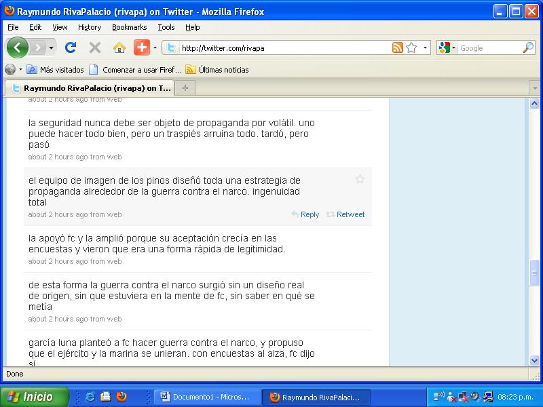This screenshot has width=543, height=407.
Task: Click the red plus toolbar icon
Action: coord(142,47)
